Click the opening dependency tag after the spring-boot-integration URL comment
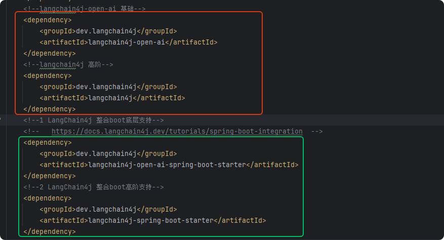Viewport: 444px width, 240px height. pyautogui.click(x=48, y=142)
